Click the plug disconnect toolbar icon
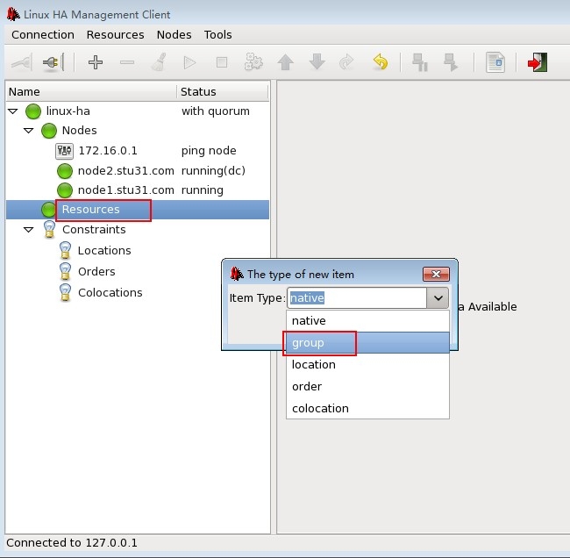The height and width of the screenshot is (558, 570). click(53, 62)
